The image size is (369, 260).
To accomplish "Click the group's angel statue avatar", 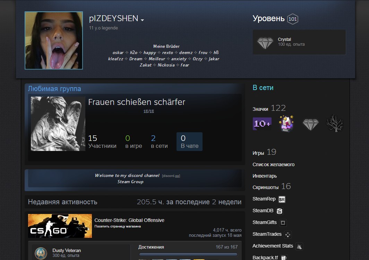I will pyautogui.click(x=58, y=124).
